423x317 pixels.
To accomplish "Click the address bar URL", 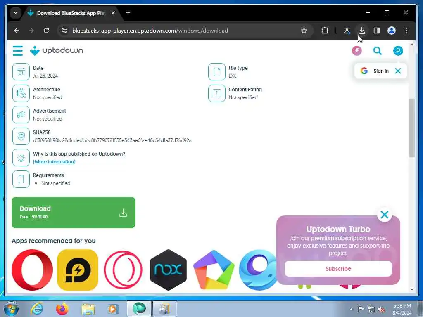I will pyautogui.click(x=150, y=31).
